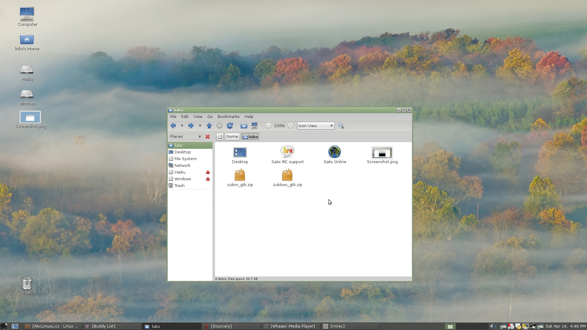This screenshot has width=587, height=330.
Task: Go forward using the blue right arrow
Action: [x=191, y=126]
